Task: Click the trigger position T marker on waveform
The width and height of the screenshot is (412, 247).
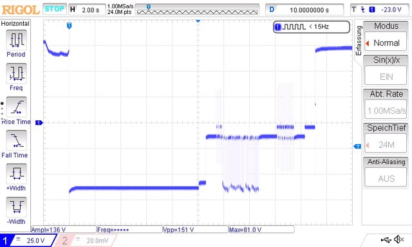Action: point(69,26)
